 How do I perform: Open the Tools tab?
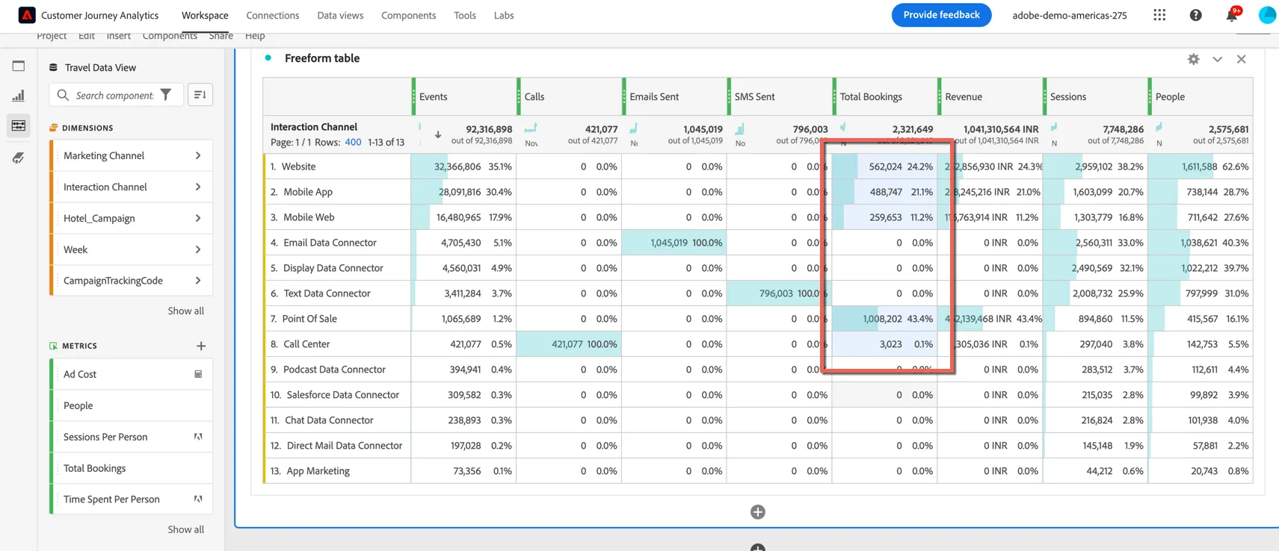[x=465, y=15]
